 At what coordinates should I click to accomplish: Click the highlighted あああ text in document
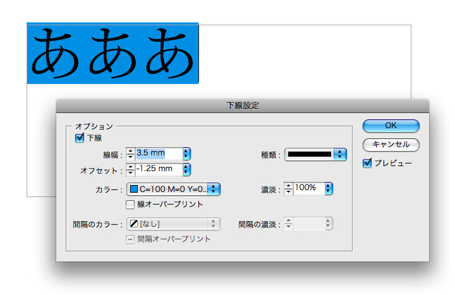(112, 53)
